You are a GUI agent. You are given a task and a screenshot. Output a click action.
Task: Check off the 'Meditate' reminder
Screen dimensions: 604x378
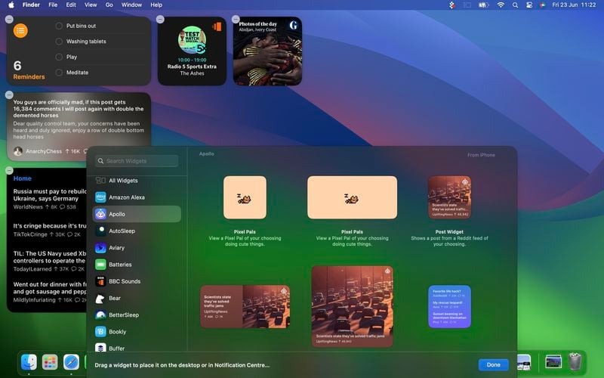pos(59,72)
